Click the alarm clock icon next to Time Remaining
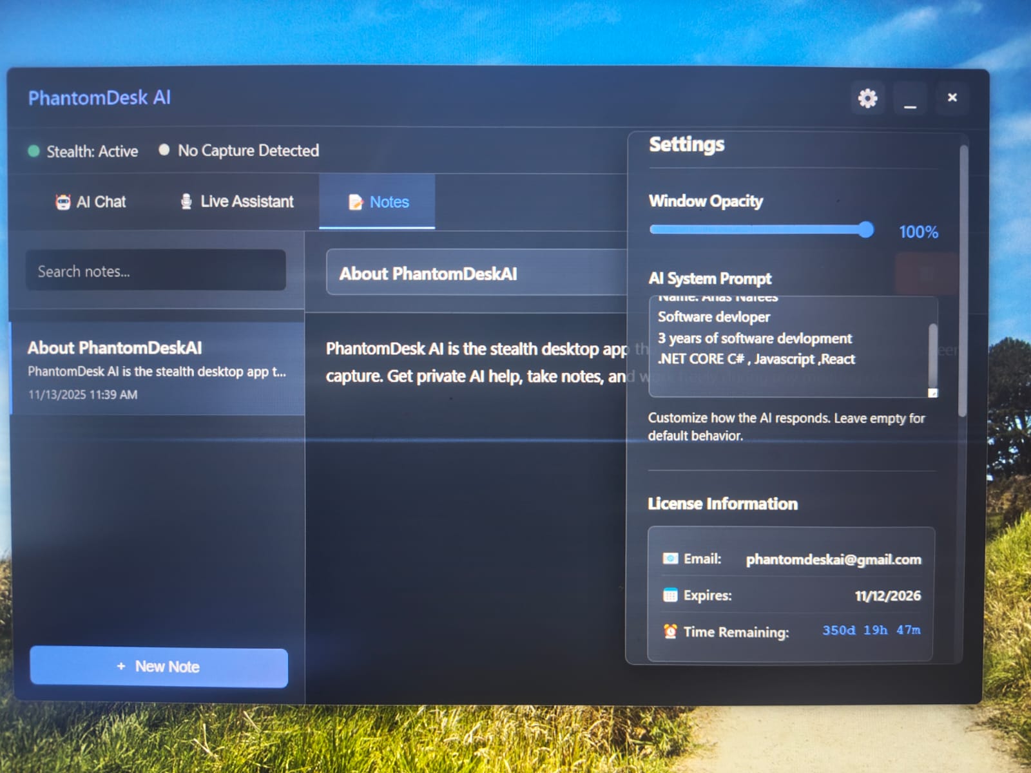 (669, 632)
